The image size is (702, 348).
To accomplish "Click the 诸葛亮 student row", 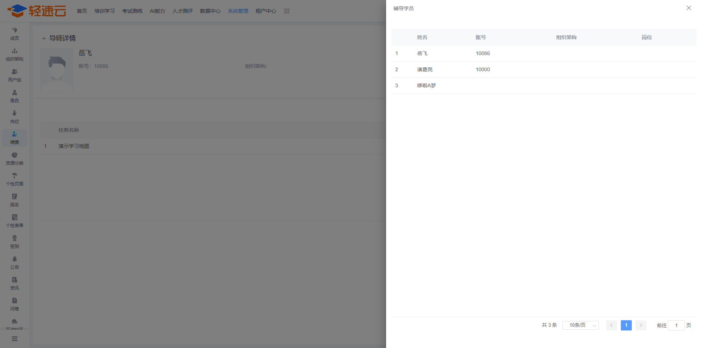I will pos(425,69).
